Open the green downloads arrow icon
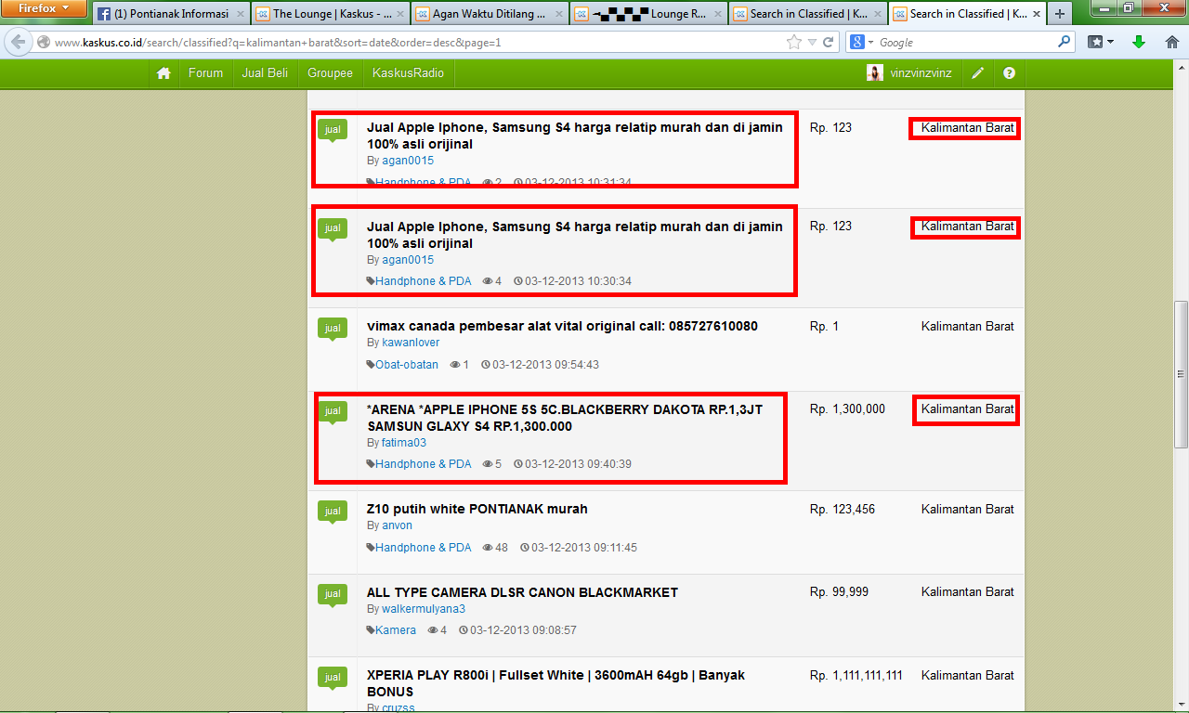Screen dimensions: 1189x713 (1138, 42)
